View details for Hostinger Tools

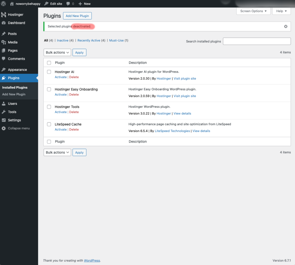[x=182, y=113]
